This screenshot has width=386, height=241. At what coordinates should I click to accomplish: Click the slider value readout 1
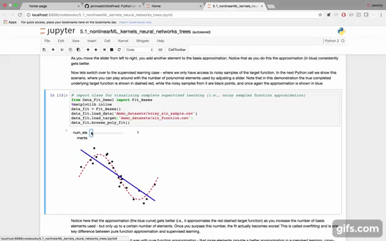(x=137, y=133)
